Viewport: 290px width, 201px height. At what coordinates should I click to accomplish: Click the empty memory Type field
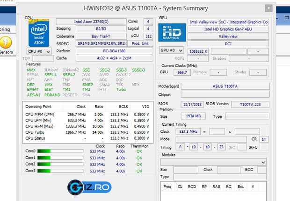(247, 116)
